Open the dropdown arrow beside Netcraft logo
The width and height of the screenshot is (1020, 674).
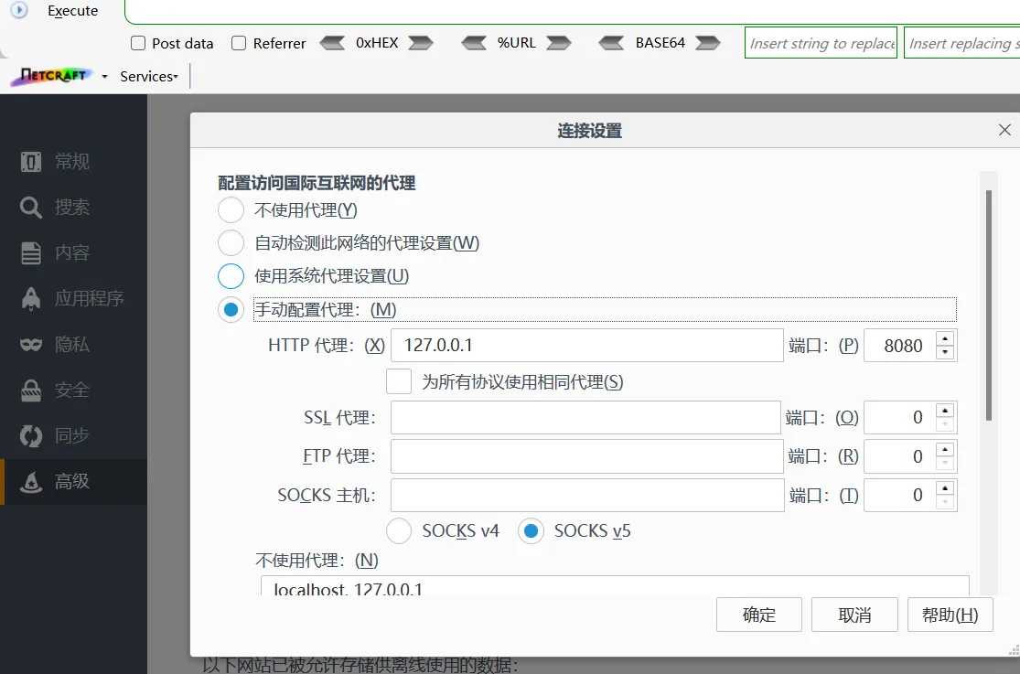pos(103,76)
